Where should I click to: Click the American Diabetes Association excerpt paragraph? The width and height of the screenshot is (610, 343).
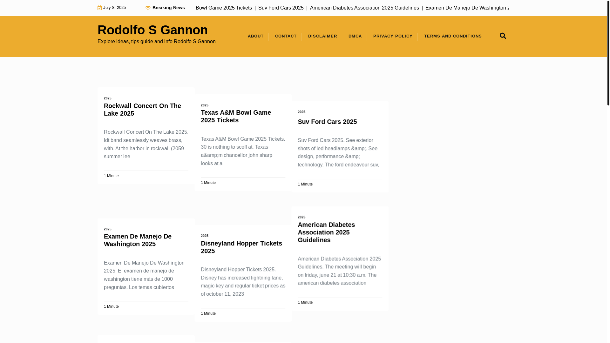pyautogui.click(x=340, y=271)
